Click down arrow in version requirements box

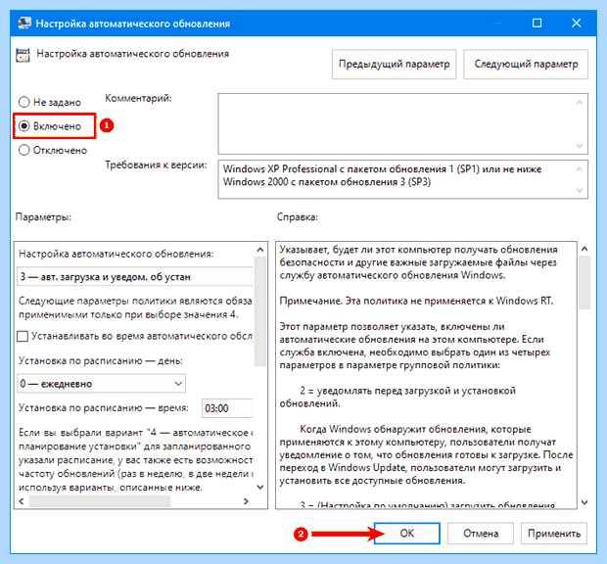coord(580,190)
